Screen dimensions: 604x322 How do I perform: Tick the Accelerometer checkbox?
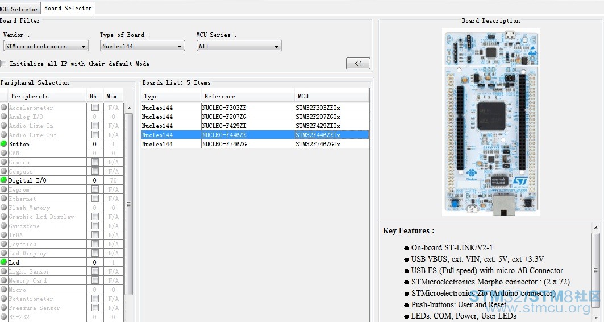coord(95,107)
